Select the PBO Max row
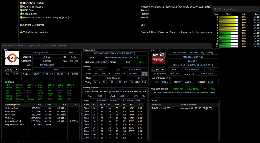The width and height of the screenshot is (260, 143). pyautogui.click(x=42, y=118)
